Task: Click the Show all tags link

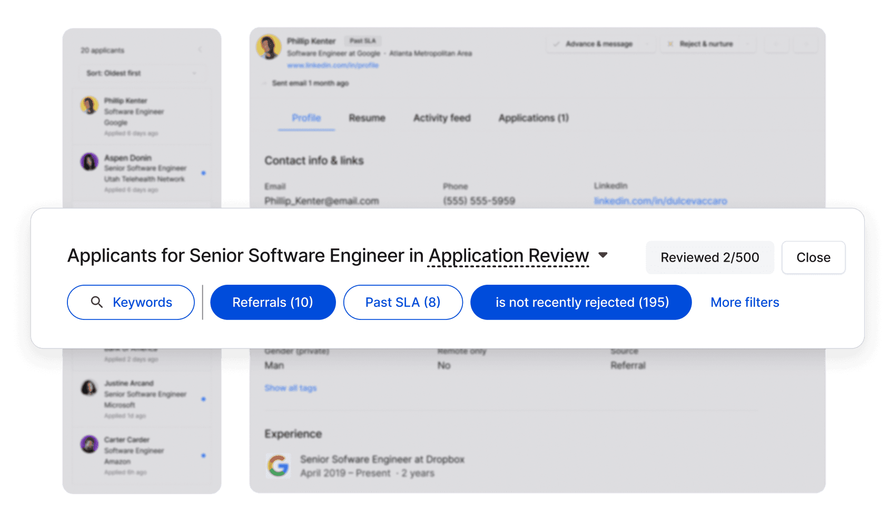Action: pyautogui.click(x=291, y=388)
